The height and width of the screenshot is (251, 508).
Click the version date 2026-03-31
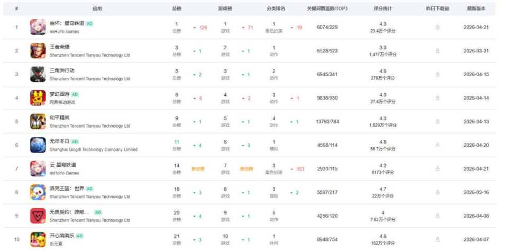(476, 51)
